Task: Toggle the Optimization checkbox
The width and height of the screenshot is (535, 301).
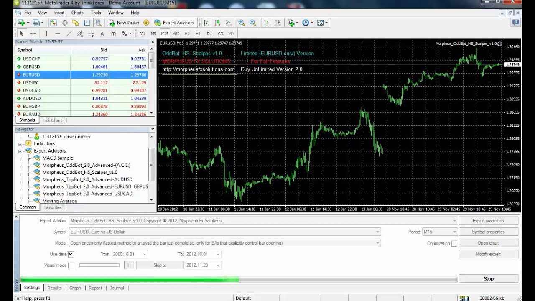Action: tap(454, 243)
